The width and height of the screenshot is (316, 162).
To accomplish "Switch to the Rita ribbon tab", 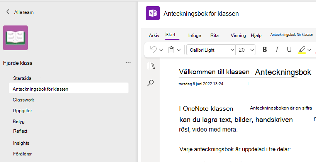I will [x=215, y=35].
